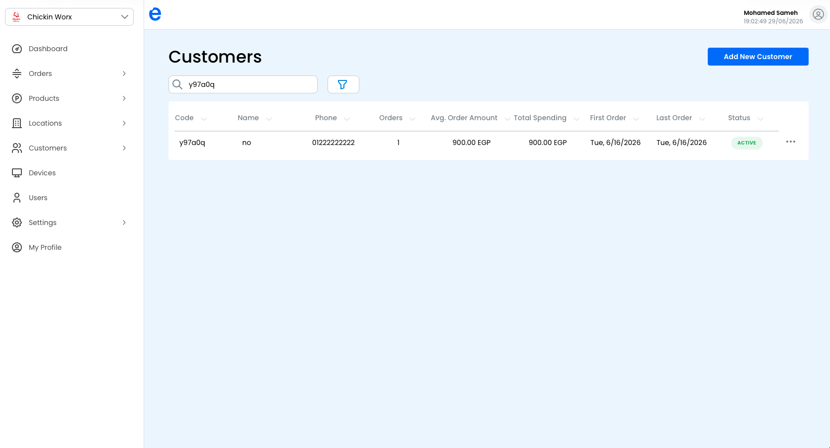Focus the search field containing y97a0q

pyautogui.click(x=243, y=84)
